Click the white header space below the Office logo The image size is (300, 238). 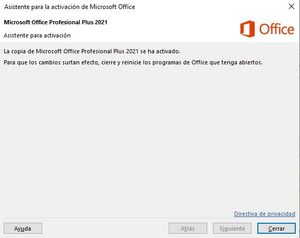(x=268, y=40)
